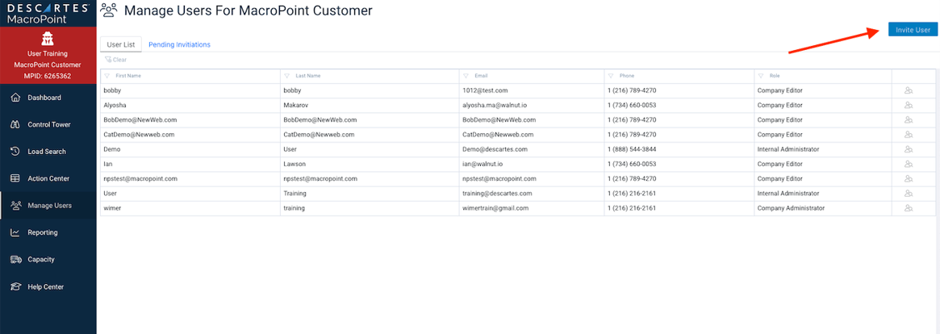This screenshot has width=940, height=334.
Task: Open the Role column filter
Action: pos(762,76)
